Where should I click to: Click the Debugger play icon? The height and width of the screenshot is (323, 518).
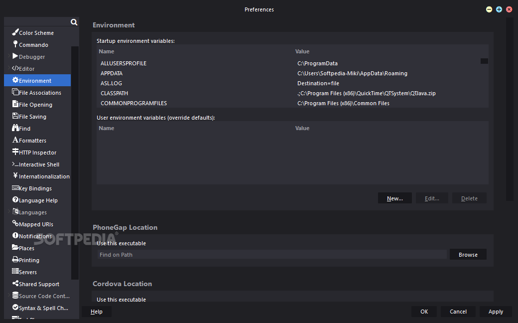pyautogui.click(x=15, y=56)
